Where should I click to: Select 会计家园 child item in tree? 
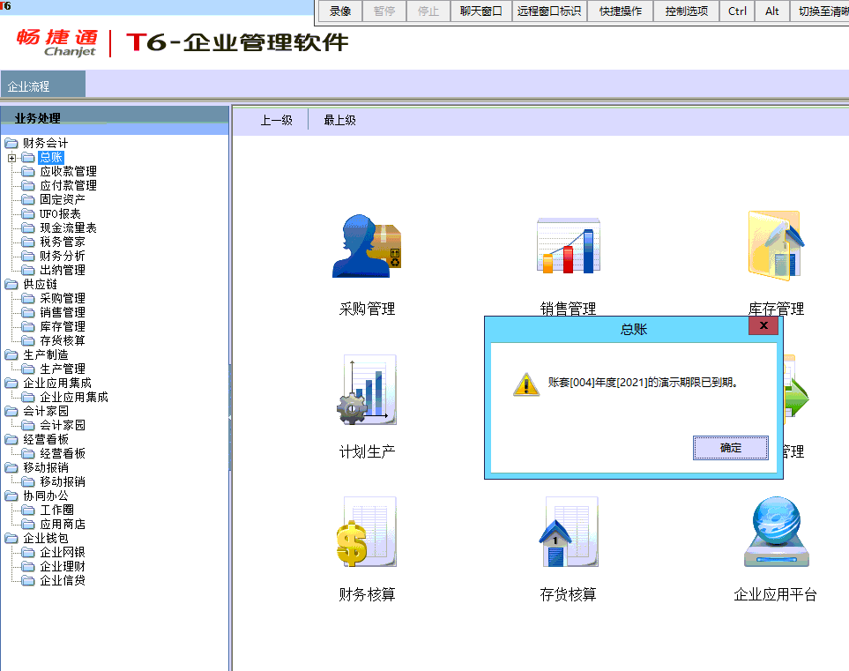click(x=63, y=426)
